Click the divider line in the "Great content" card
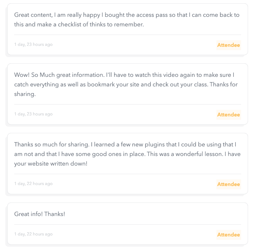Image resolution: width=253 pixels, height=248 pixels. pos(127,35)
